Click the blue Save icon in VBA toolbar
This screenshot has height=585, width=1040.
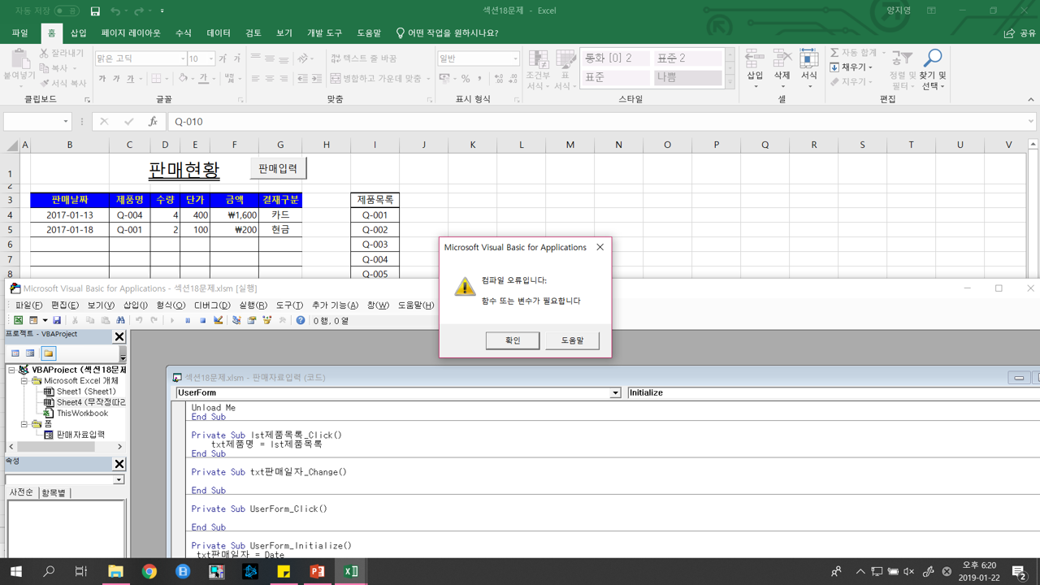57,321
